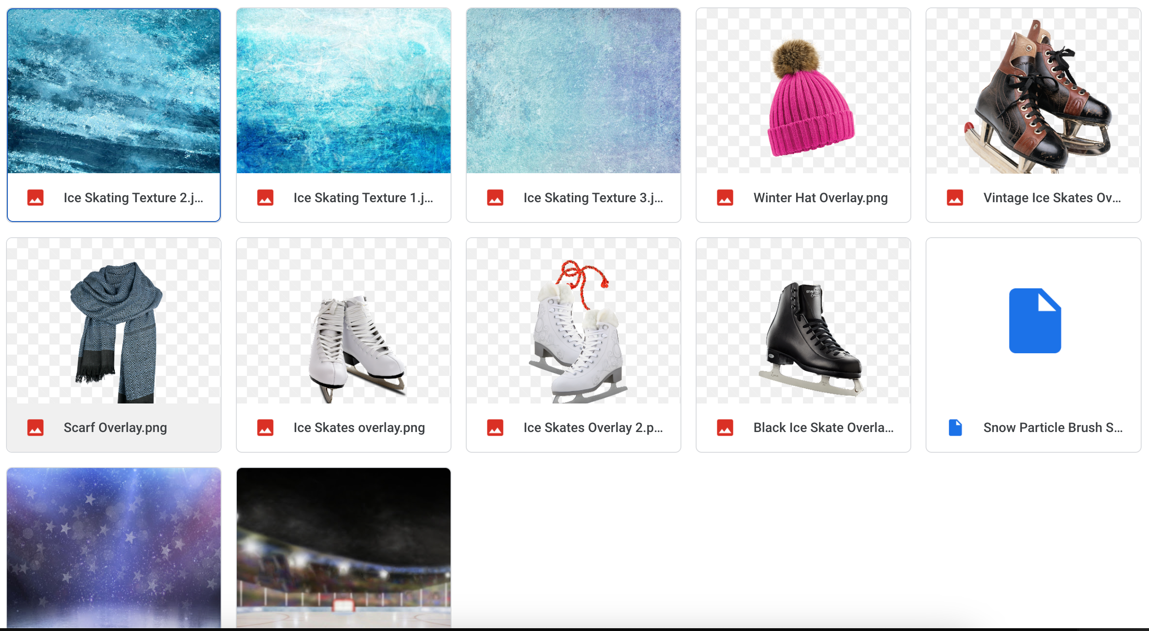The image size is (1149, 631).
Task: Select the blue Scarf Overlay thumbnail
Action: (114, 321)
